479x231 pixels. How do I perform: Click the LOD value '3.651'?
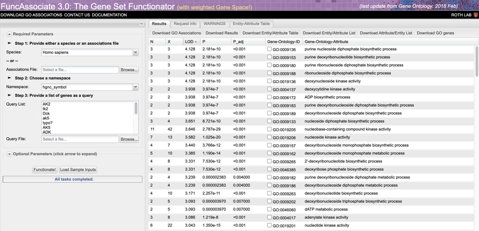click(x=190, y=121)
